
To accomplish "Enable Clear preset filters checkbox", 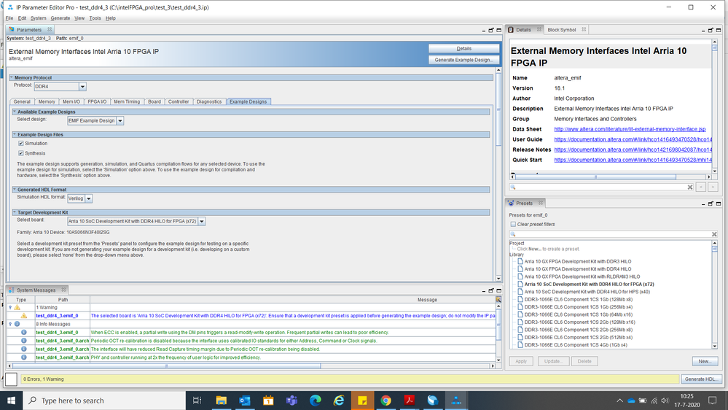I will [513, 224].
